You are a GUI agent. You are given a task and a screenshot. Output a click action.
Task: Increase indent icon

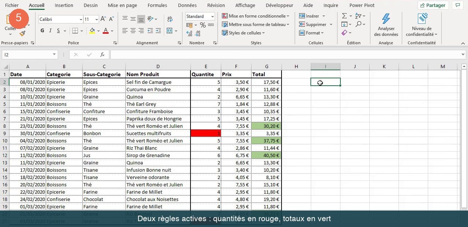click(159, 31)
